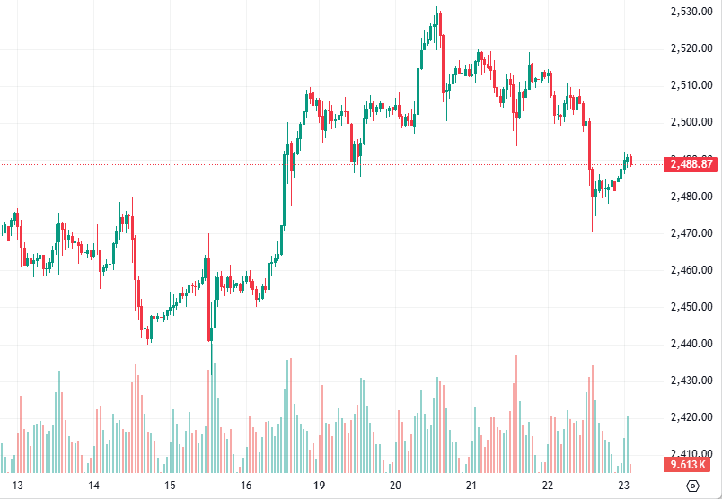Click the 2,440.00 price axis label
This screenshot has width=722, height=499.
tap(691, 344)
